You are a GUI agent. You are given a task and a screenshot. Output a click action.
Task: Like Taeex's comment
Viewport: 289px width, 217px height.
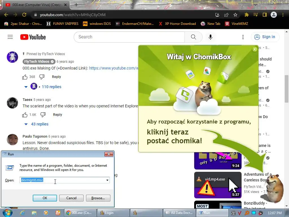point(25,115)
